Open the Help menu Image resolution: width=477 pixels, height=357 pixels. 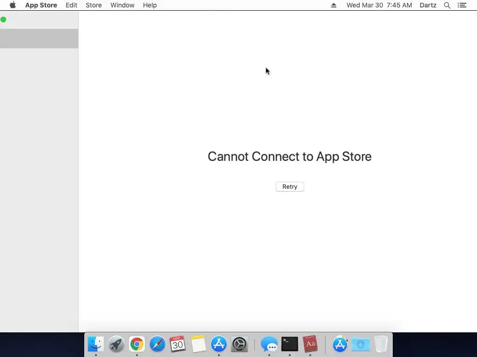point(150,5)
